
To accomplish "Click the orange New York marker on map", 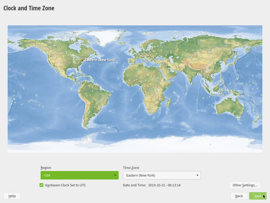I will coord(83,61).
